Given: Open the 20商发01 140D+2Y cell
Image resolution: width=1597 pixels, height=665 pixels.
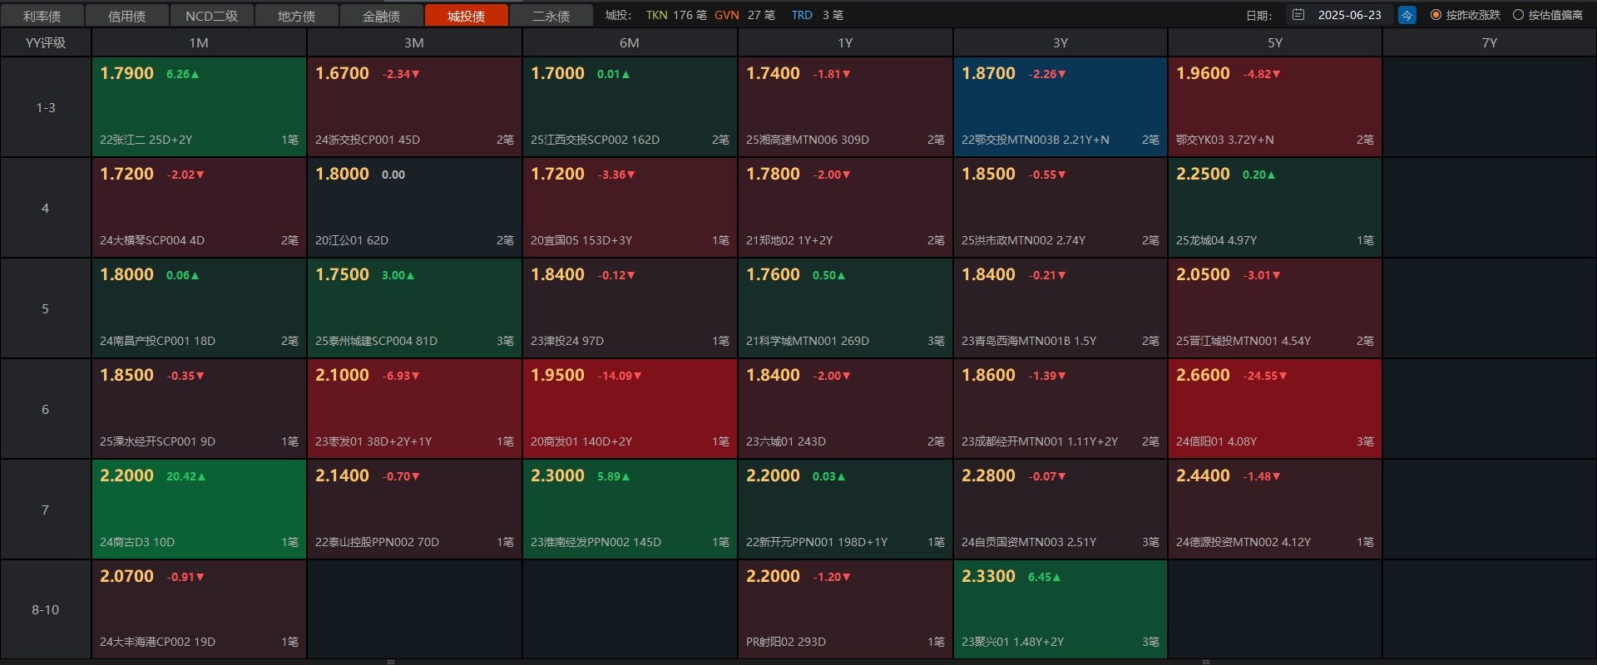Looking at the screenshot, I should click(630, 409).
